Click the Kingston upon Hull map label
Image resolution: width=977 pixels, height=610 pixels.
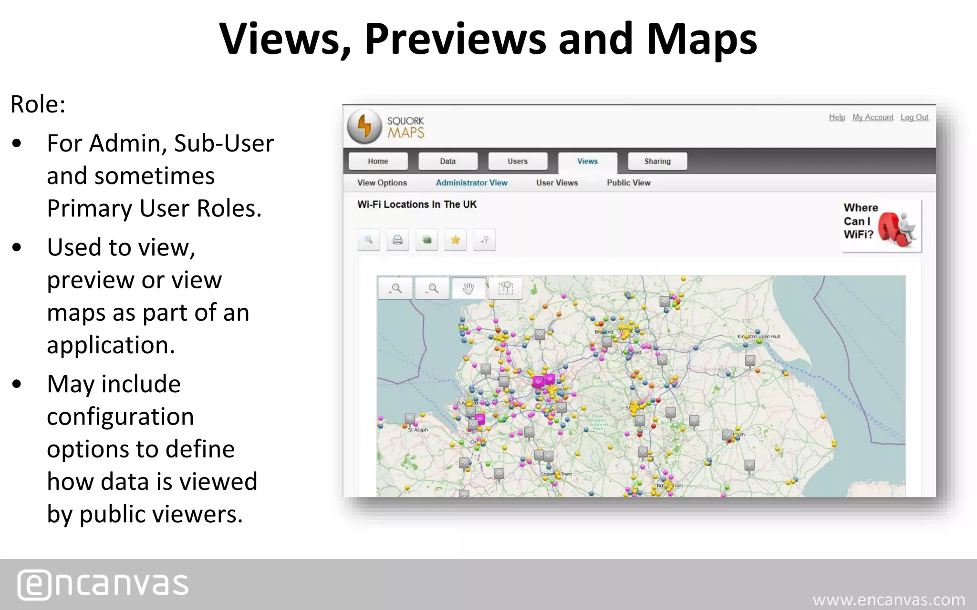tap(759, 336)
